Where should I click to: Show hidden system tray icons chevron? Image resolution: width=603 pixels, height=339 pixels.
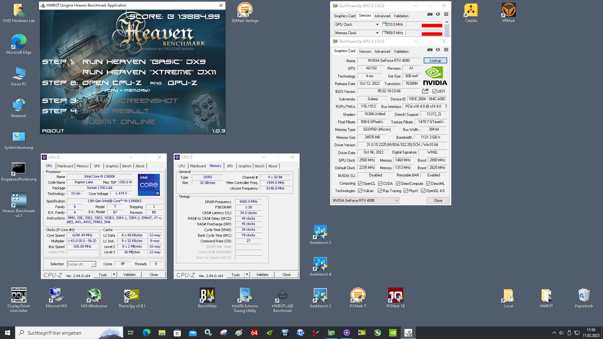[554, 333]
